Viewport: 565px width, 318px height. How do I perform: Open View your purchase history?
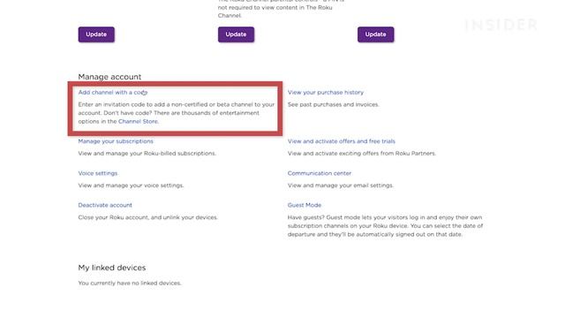coord(326,92)
